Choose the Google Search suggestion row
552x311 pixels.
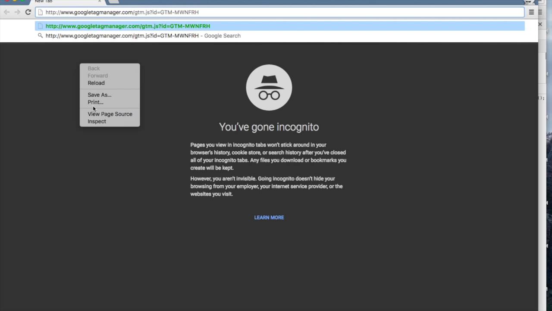[279, 35]
